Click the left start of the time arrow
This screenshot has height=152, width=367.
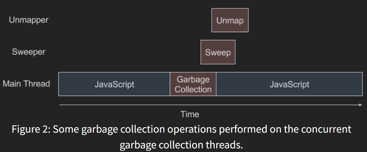click(60, 105)
